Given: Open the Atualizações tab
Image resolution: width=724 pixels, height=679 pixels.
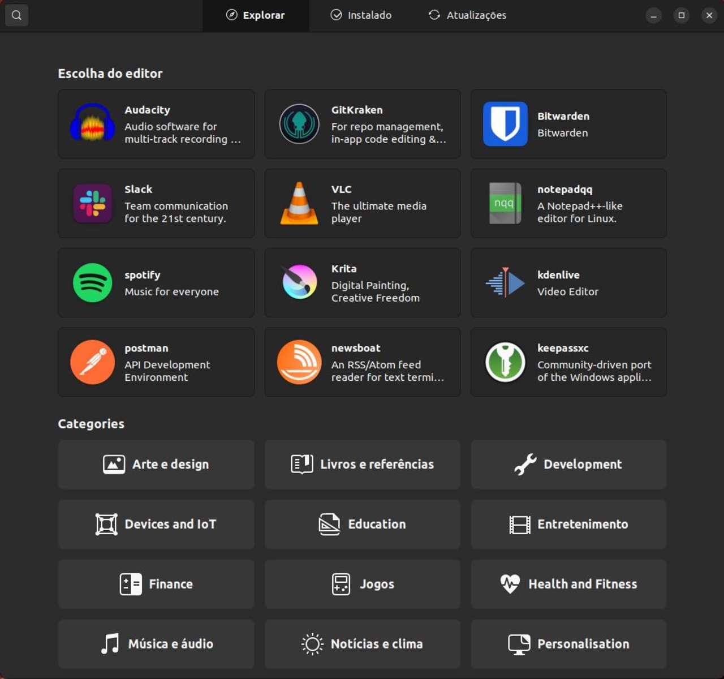Looking at the screenshot, I should tap(467, 15).
